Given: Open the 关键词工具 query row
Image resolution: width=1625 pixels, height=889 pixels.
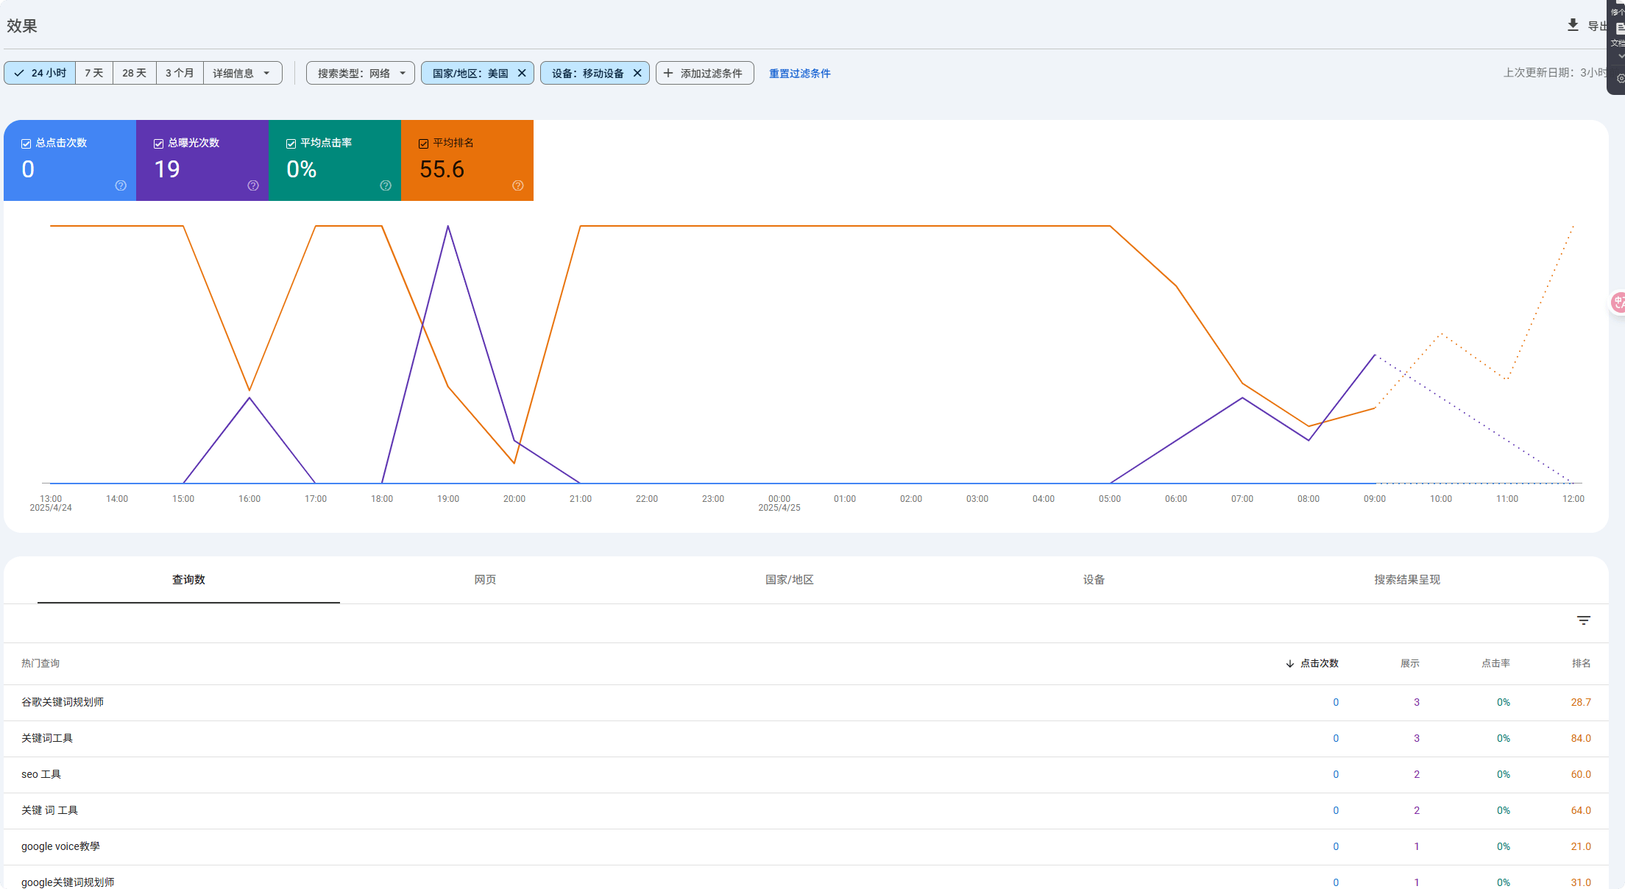Looking at the screenshot, I should (x=806, y=739).
